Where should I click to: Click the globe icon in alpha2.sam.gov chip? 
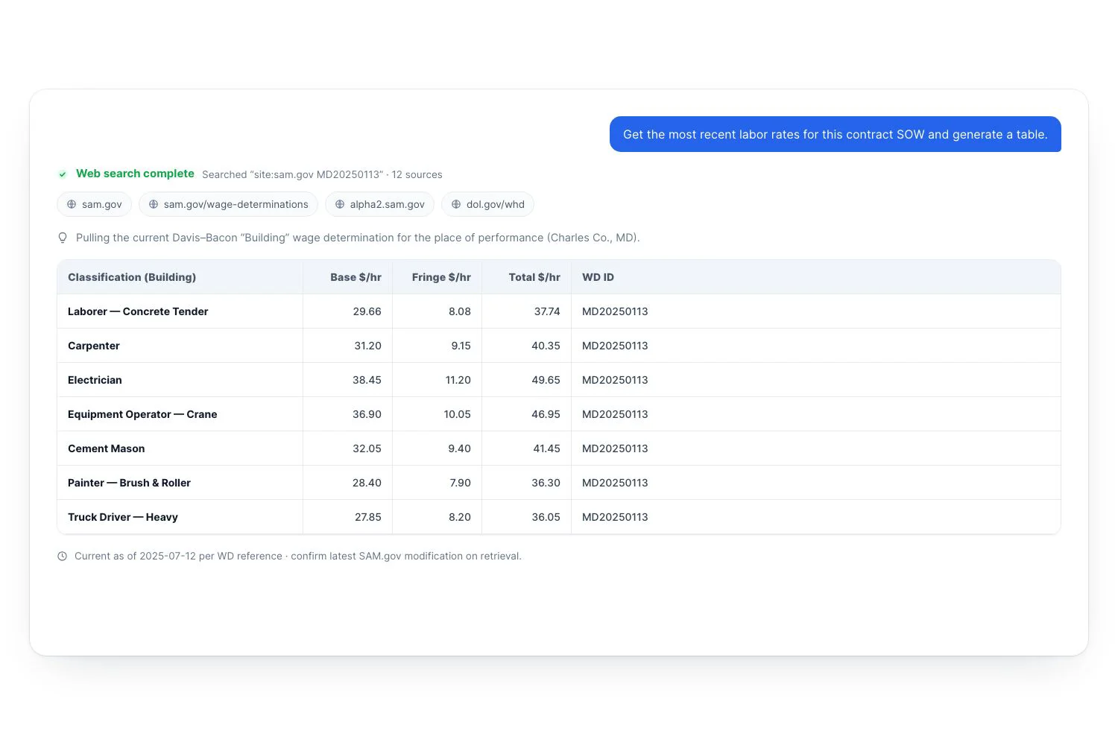[x=340, y=204]
